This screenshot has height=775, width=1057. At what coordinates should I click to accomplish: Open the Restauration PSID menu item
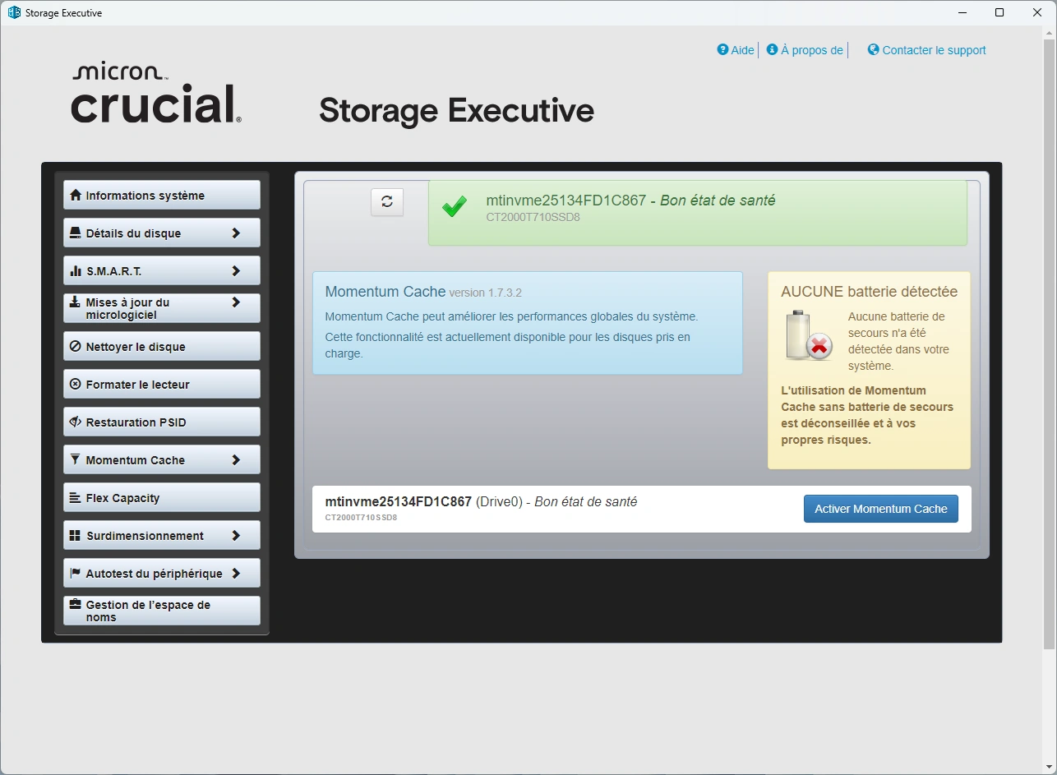162,422
